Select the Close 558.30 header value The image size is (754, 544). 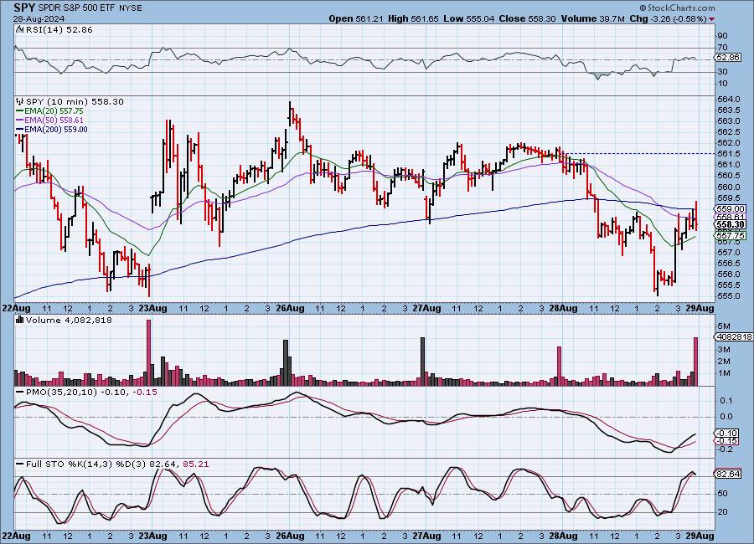tap(528, 18)
